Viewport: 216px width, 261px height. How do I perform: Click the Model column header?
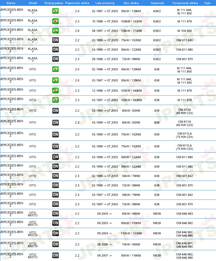tap(33, 3)
